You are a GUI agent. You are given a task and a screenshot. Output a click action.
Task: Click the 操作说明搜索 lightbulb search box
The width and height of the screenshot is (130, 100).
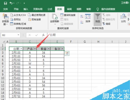[106, 9]
